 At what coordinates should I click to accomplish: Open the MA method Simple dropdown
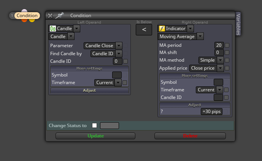coord(220,60)
